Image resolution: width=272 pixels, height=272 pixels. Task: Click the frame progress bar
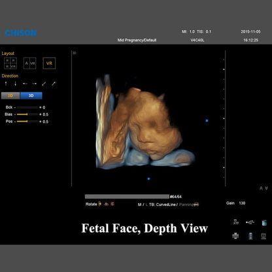(127, 197)
